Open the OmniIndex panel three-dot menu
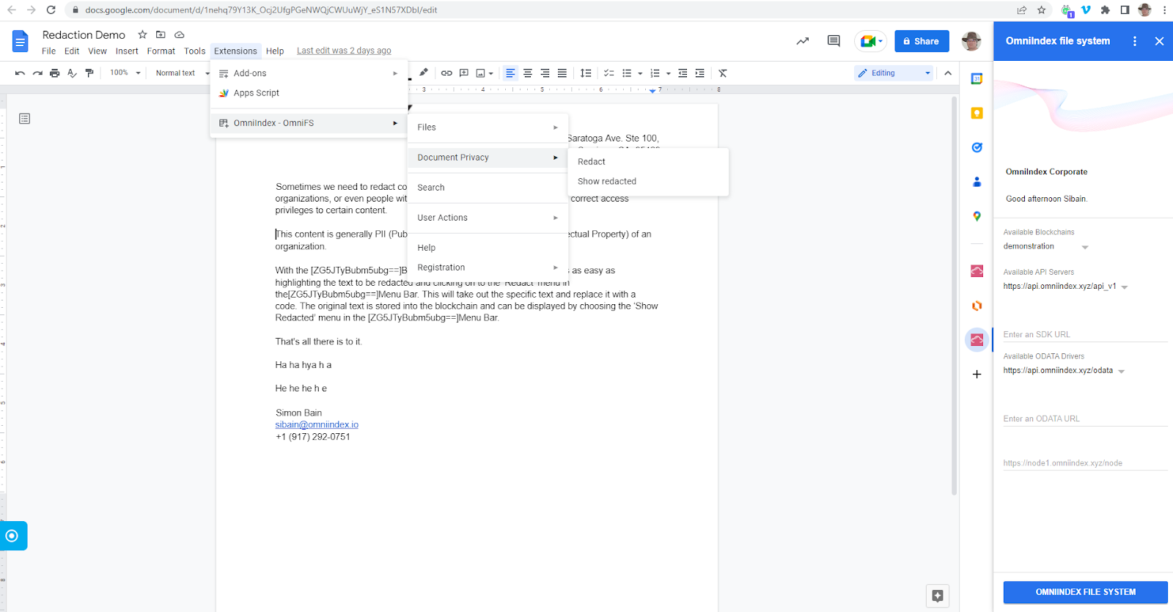1173x612 pixels. 1135,41
